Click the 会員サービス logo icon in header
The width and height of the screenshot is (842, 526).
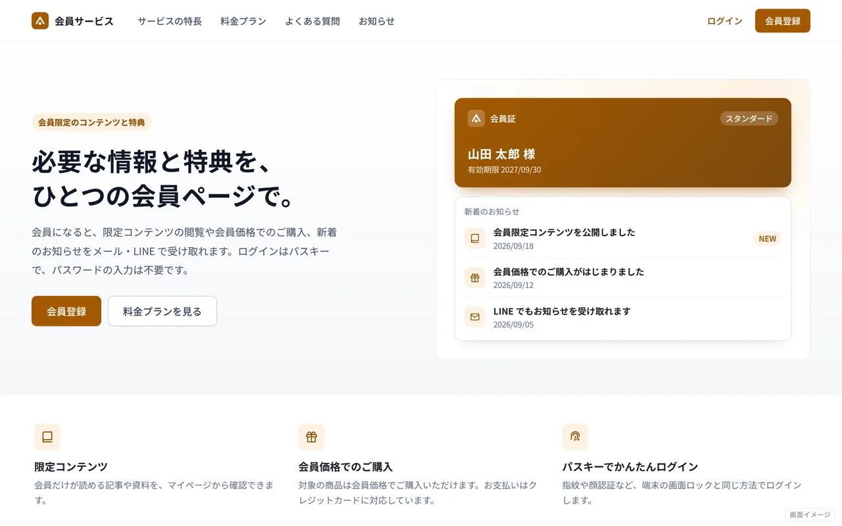pyautogui.click(x=40, y=21)
